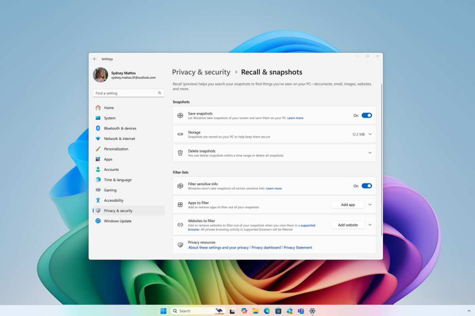475x316 pixels.
Task: Open About these settings and your privacy
Action: tap(218, 248)
